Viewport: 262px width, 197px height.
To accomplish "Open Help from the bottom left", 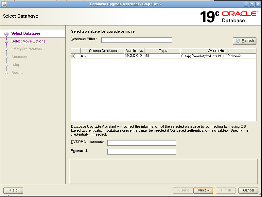I will [x=13, y=190].
